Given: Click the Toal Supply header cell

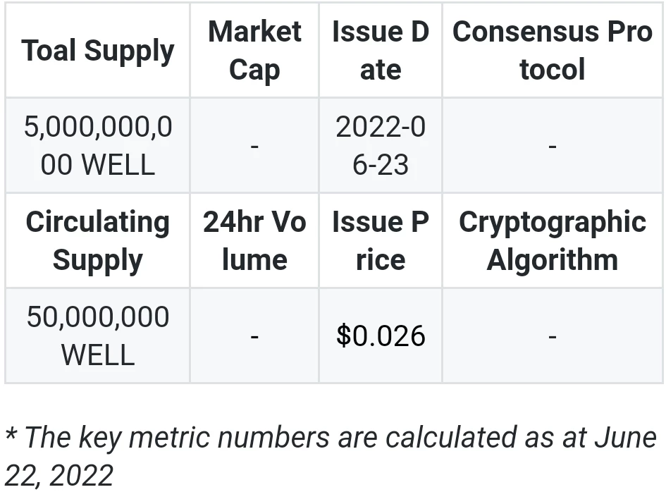Looking at the screenshot, I should 97,50.
